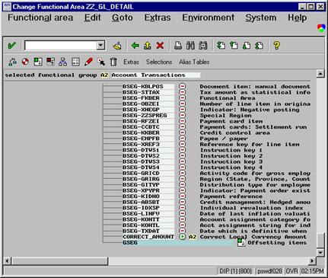
Task: Click the red-white round Check icon
Action: 25,62
